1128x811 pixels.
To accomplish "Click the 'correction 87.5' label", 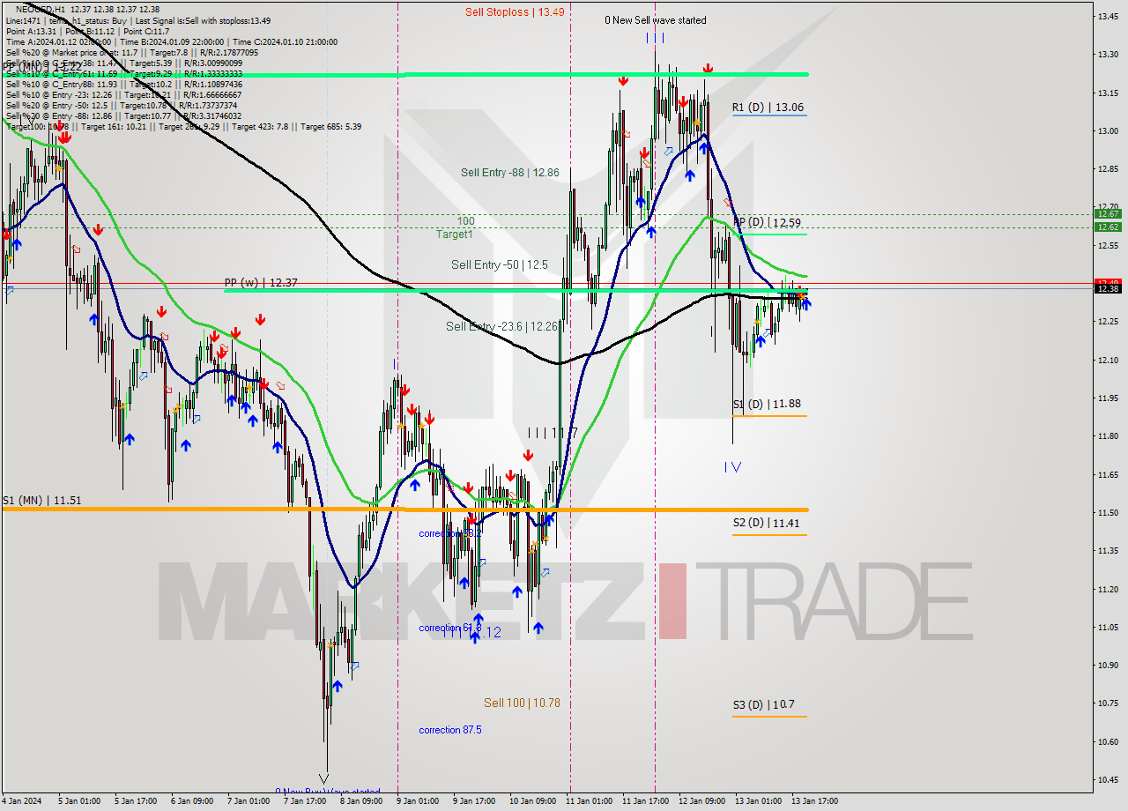I will tap(450, 730).
